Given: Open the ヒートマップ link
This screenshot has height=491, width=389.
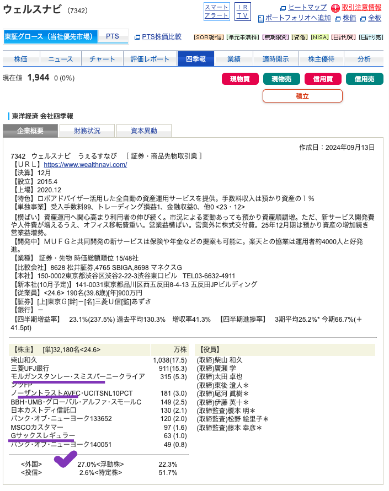Looking at the screenshot, I should click(x=307, y=8).
